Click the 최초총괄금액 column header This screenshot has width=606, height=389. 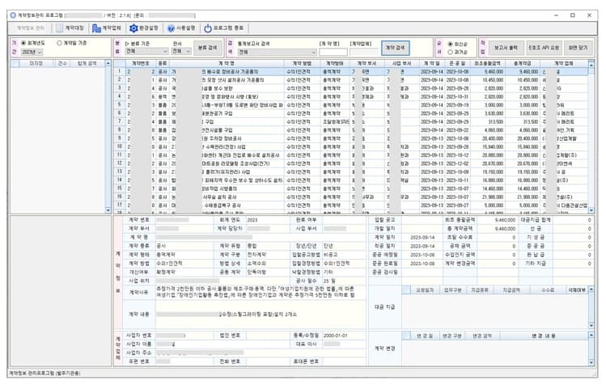click(x=487, y=63)
